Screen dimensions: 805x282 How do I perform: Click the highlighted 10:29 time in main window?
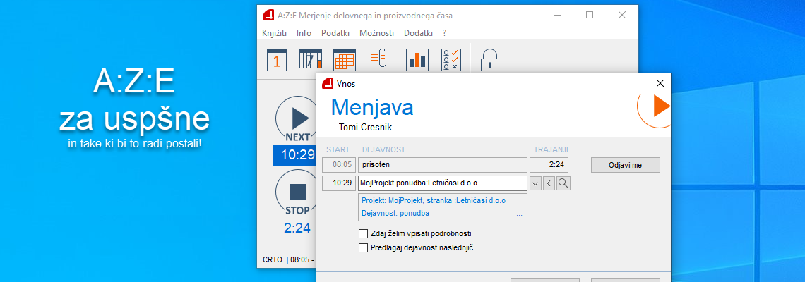294,155
